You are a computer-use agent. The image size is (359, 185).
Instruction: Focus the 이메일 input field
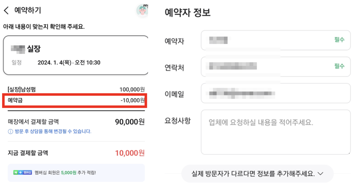tap(275, 93)
